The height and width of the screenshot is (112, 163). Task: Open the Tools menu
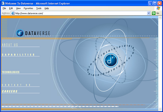(39, 8)
